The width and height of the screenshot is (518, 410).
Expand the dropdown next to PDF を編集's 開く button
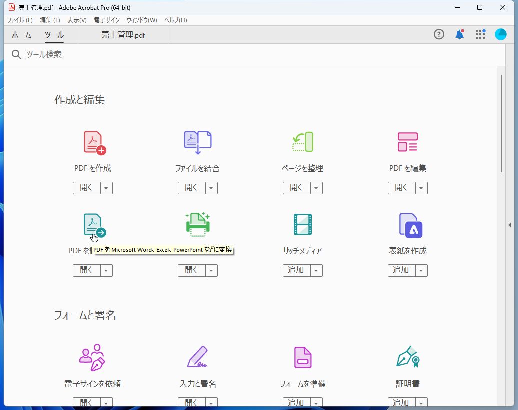421,188
